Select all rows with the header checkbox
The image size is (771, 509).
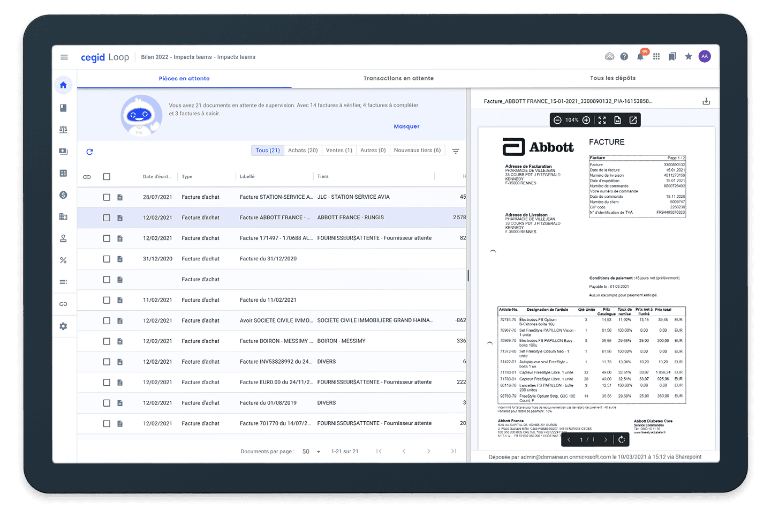[x=106, y=176]
